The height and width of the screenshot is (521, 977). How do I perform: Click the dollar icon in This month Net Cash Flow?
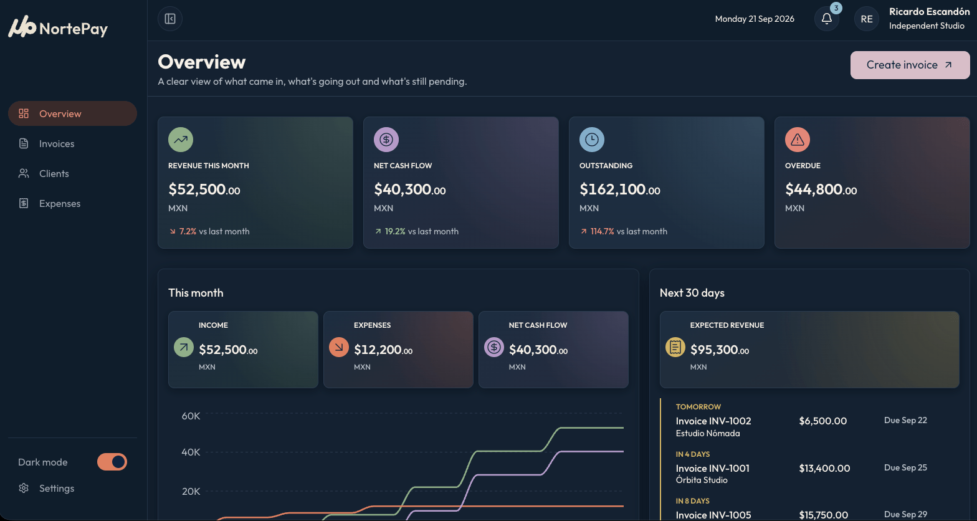(494, 347)
